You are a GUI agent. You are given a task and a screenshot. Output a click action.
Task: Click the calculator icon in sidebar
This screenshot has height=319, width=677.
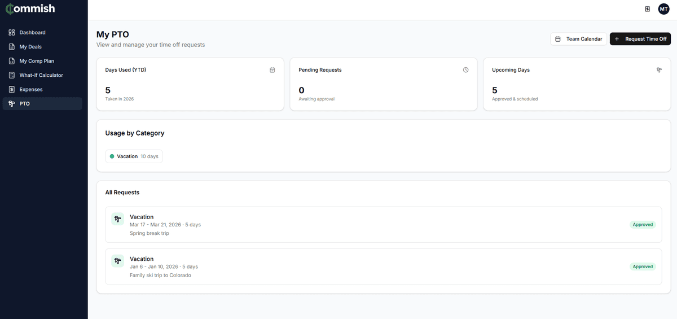point(12,75)
